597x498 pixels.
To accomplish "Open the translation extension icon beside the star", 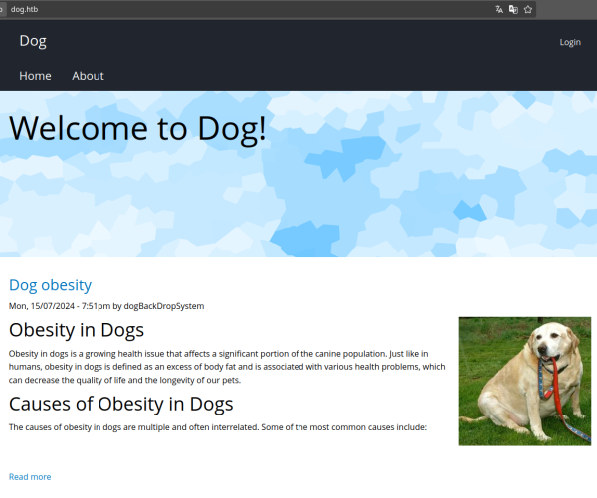I will pyautogui.click(x=513, y=9).
